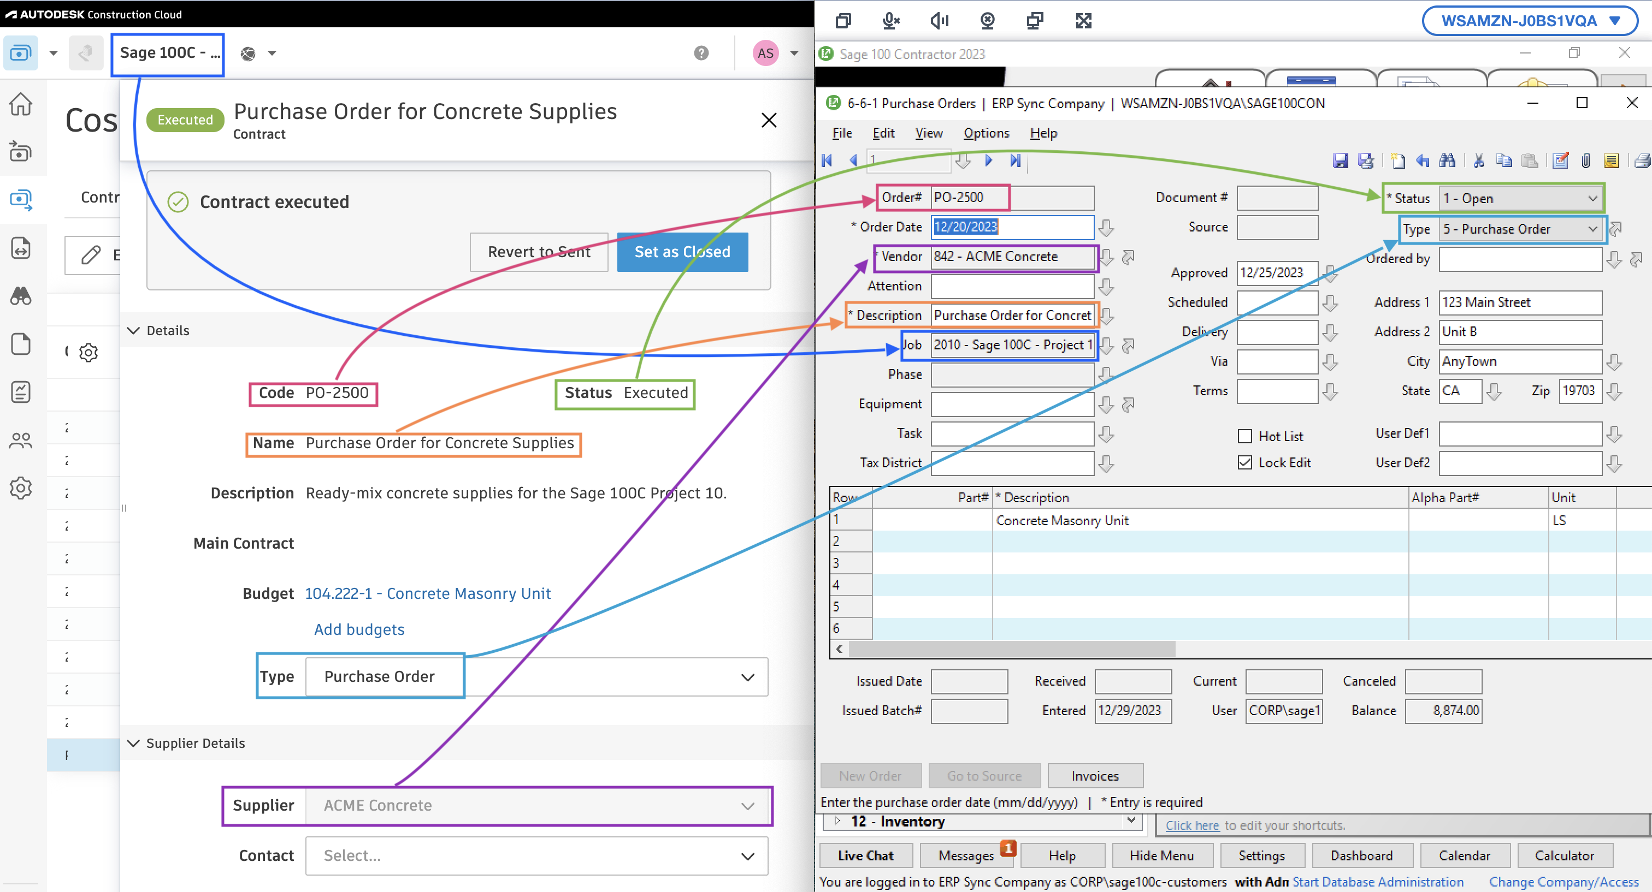Viewport: 1652px width, 892px height.
Task: Click the Live Chat button
Action: (x=865, y=855)
